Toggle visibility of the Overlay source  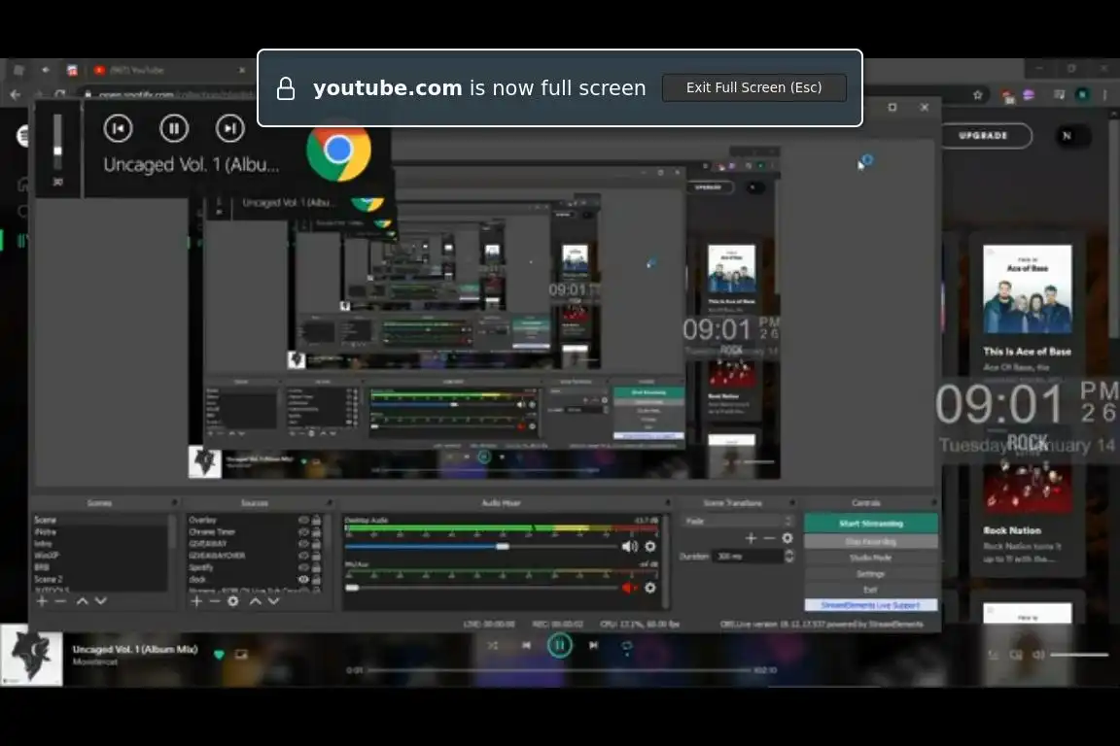(x=303, y=521)
